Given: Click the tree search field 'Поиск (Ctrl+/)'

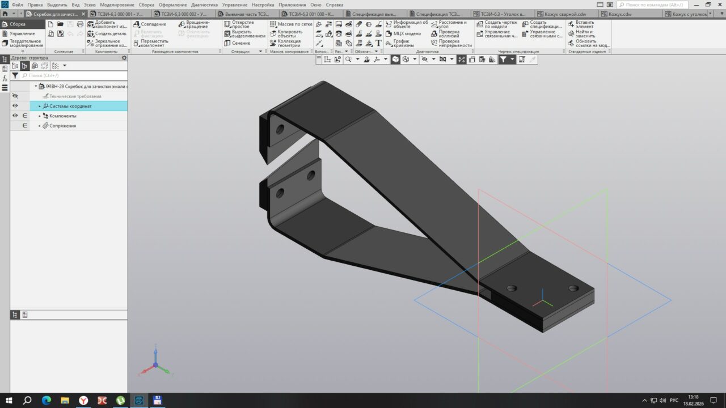Looking at the screenshot, I should pyautogui.click(x=74, y=75).
